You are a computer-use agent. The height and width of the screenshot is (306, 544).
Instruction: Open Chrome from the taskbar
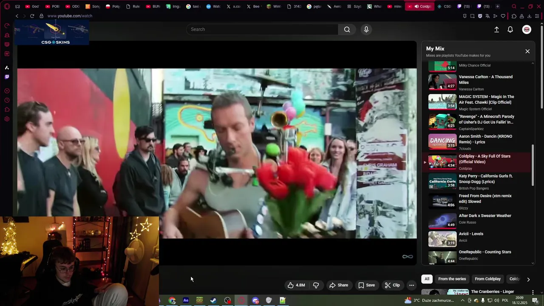[172, 300]
